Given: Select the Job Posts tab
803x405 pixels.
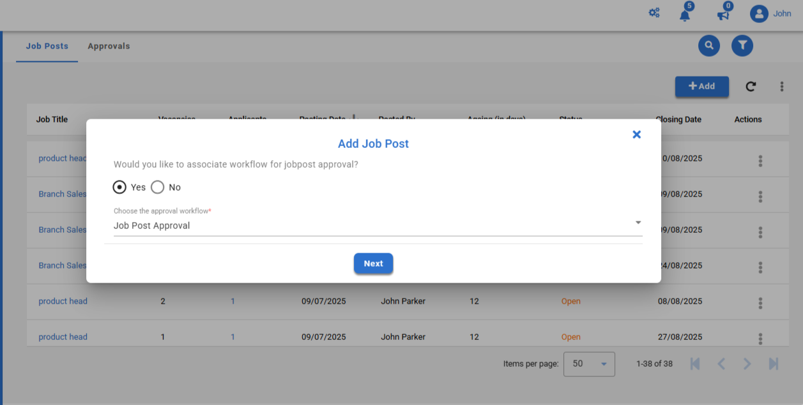Looking at the screenshot, I should (47, 46).
